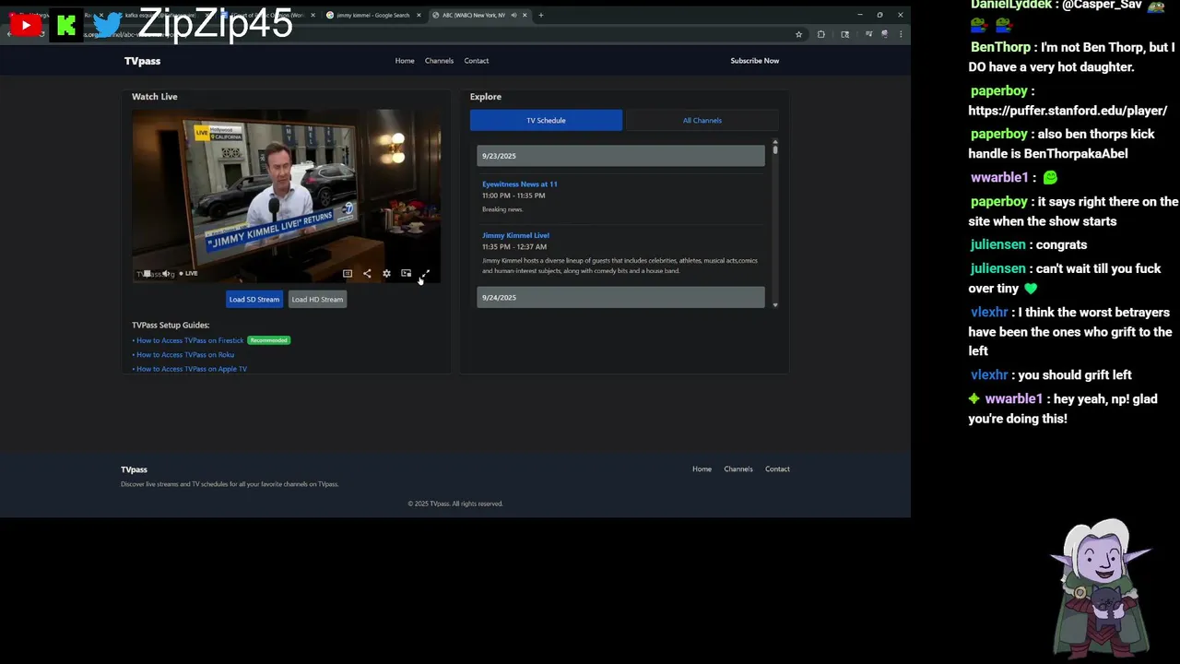Load the SD Stream
The height and width of the screenshot is (664, 1180).
(254, 299)
